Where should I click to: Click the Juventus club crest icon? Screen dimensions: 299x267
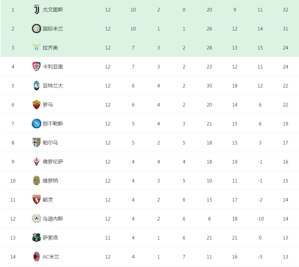(37, 10)
